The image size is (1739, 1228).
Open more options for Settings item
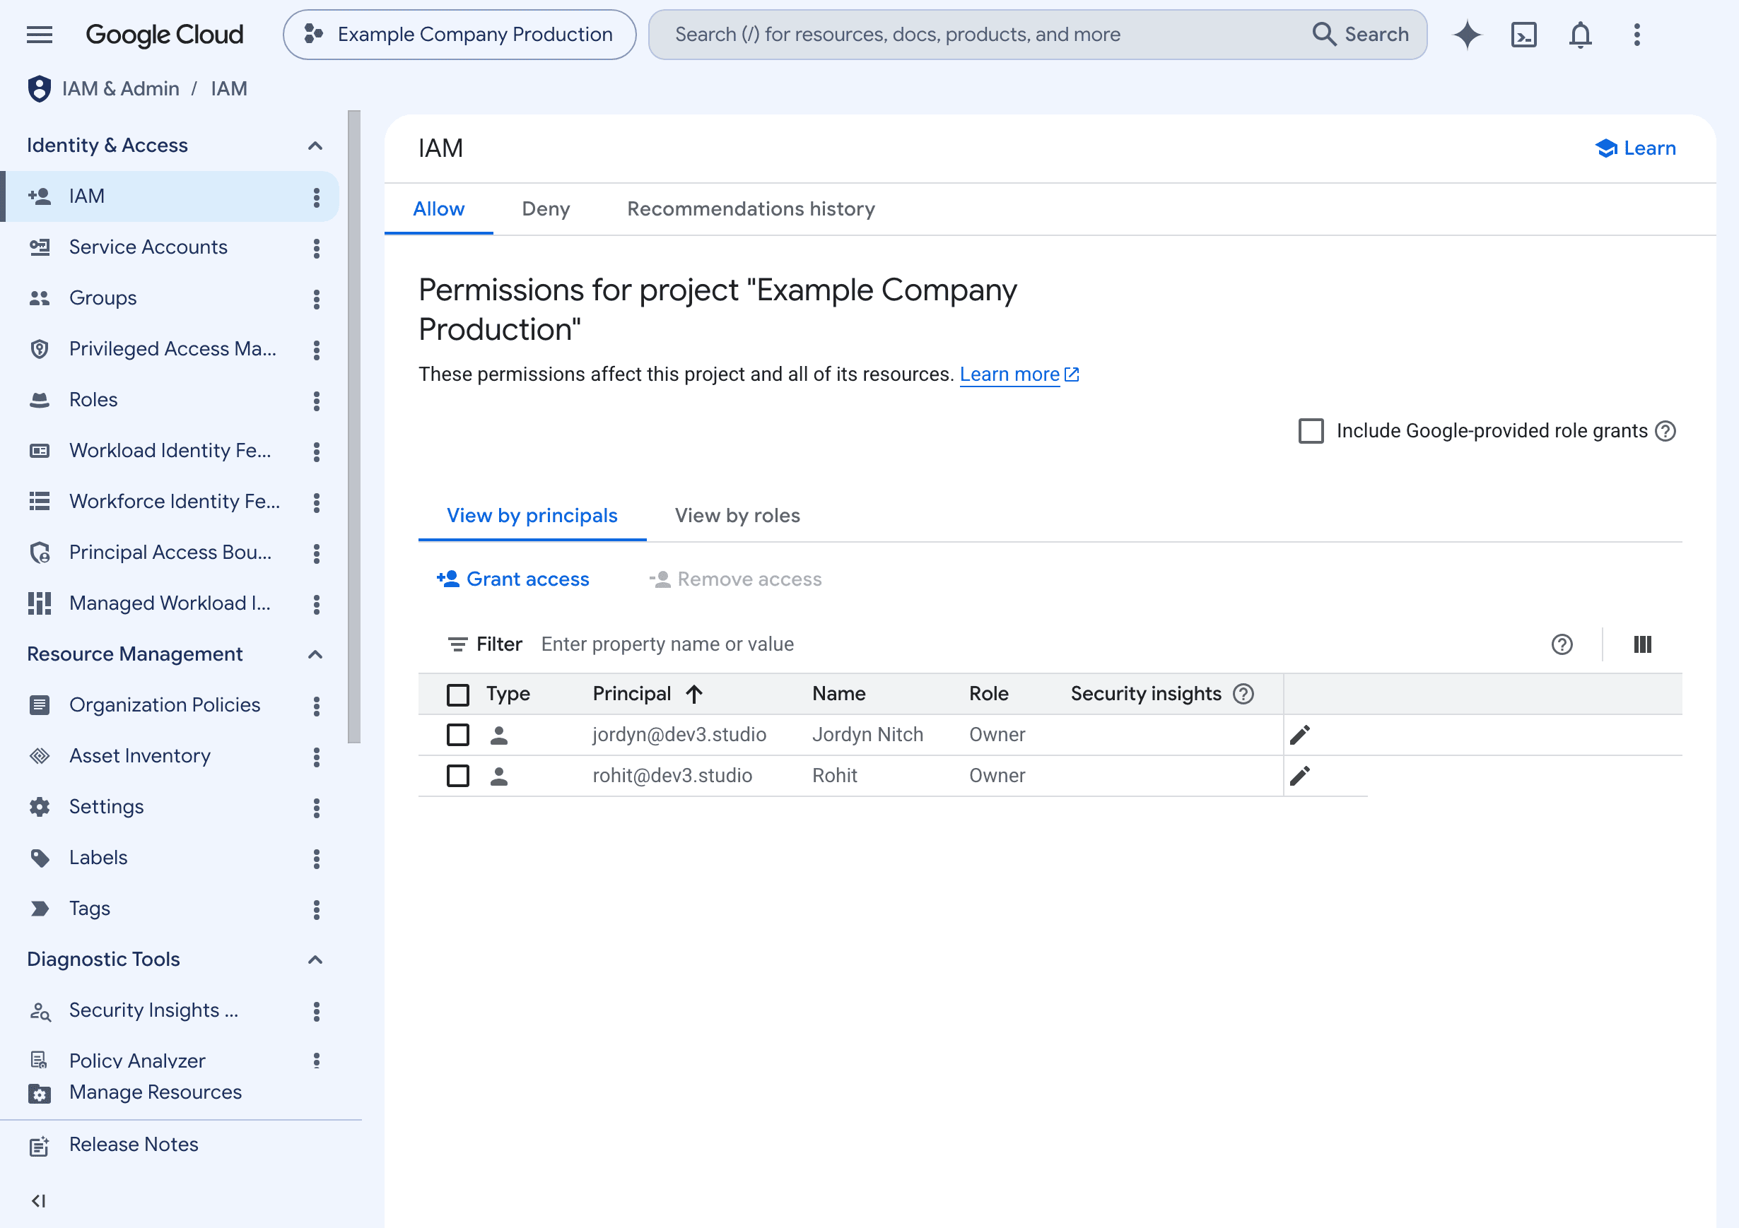[317, 807]
